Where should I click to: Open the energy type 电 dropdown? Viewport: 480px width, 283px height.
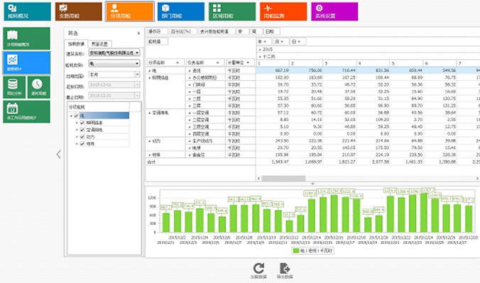click(114, 64)
